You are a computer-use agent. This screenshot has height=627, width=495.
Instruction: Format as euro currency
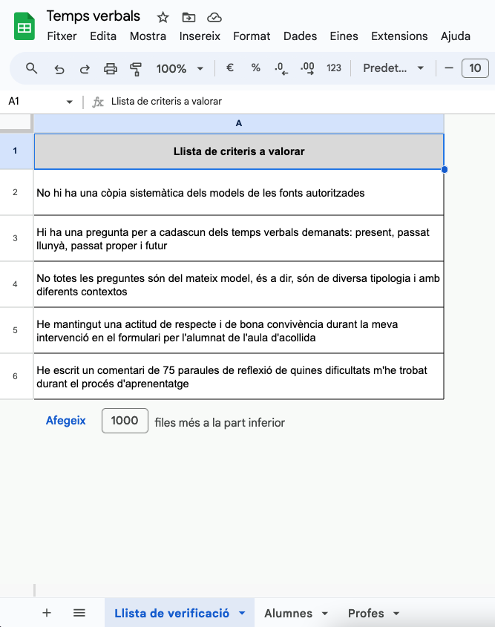pyautogui.click(x=230, y=68)
